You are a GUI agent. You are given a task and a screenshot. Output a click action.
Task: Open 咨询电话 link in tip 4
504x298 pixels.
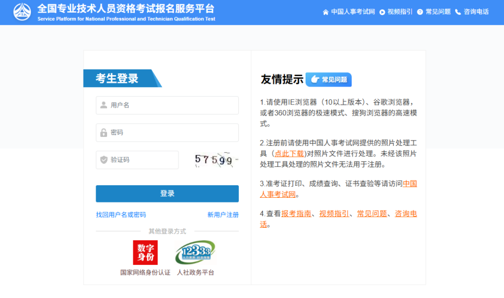tap(406, 214)
